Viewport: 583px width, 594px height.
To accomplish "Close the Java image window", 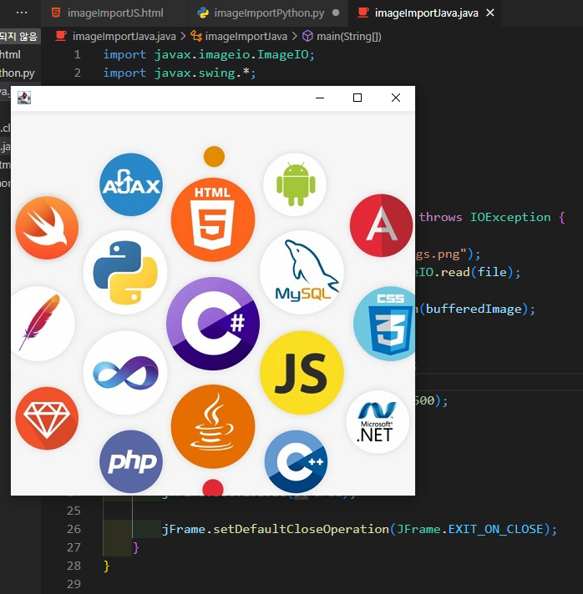I will pos(396,98).
